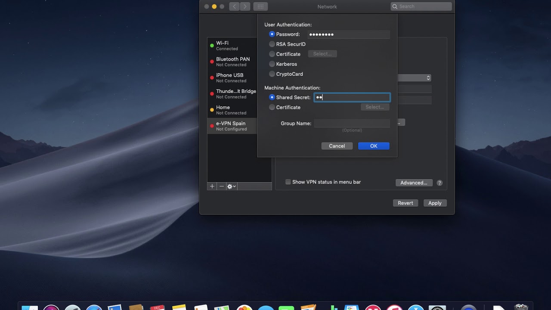Remove selected service with minus button

(222, 186)
